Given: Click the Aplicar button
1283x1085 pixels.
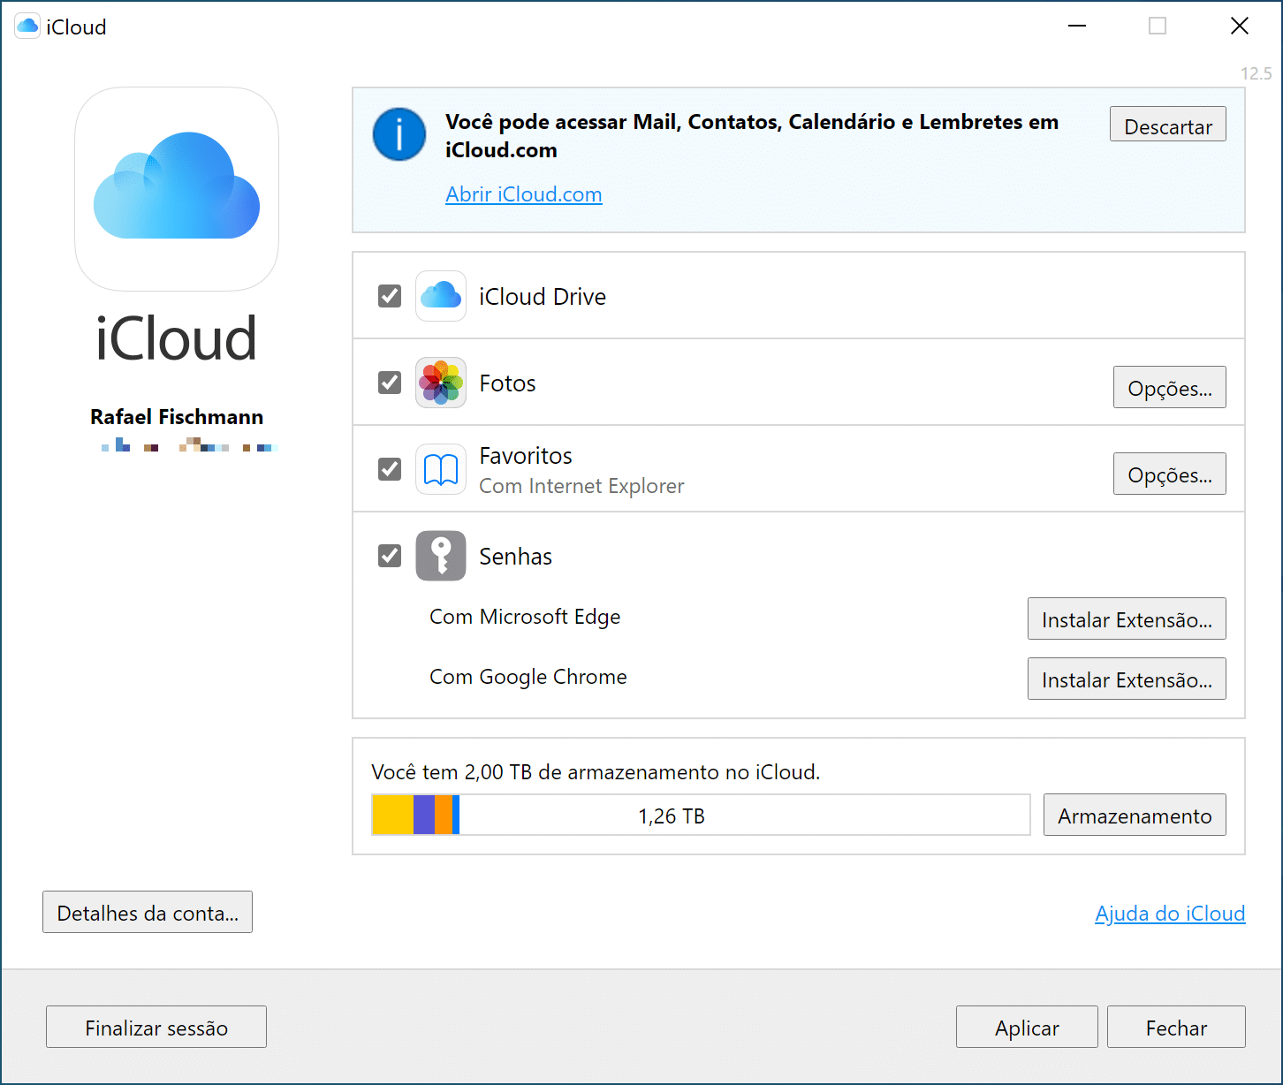Looking at the screenshot, I should (x=1027, y=1027).
